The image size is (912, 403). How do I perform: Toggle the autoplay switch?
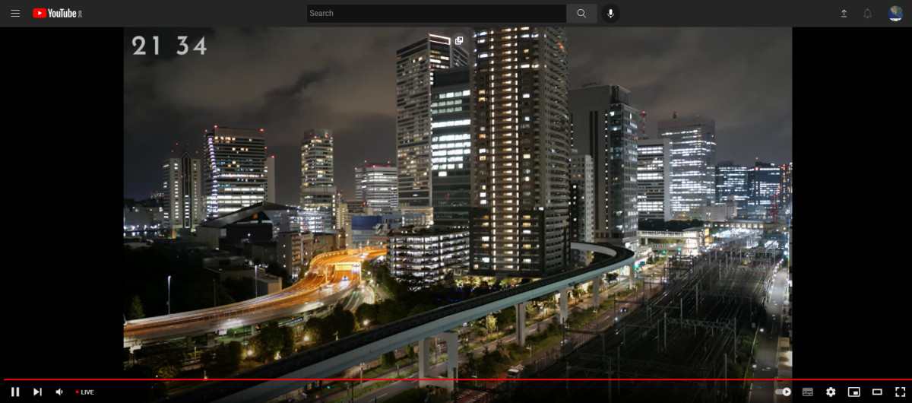tap(784, 392)
